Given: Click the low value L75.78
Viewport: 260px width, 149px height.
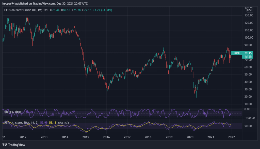Looking at the screenshot, I should [x=76, y=10].
